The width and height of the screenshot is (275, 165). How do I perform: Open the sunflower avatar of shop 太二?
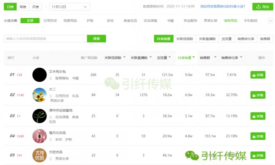pyautogui.click(x=39, y=95)
